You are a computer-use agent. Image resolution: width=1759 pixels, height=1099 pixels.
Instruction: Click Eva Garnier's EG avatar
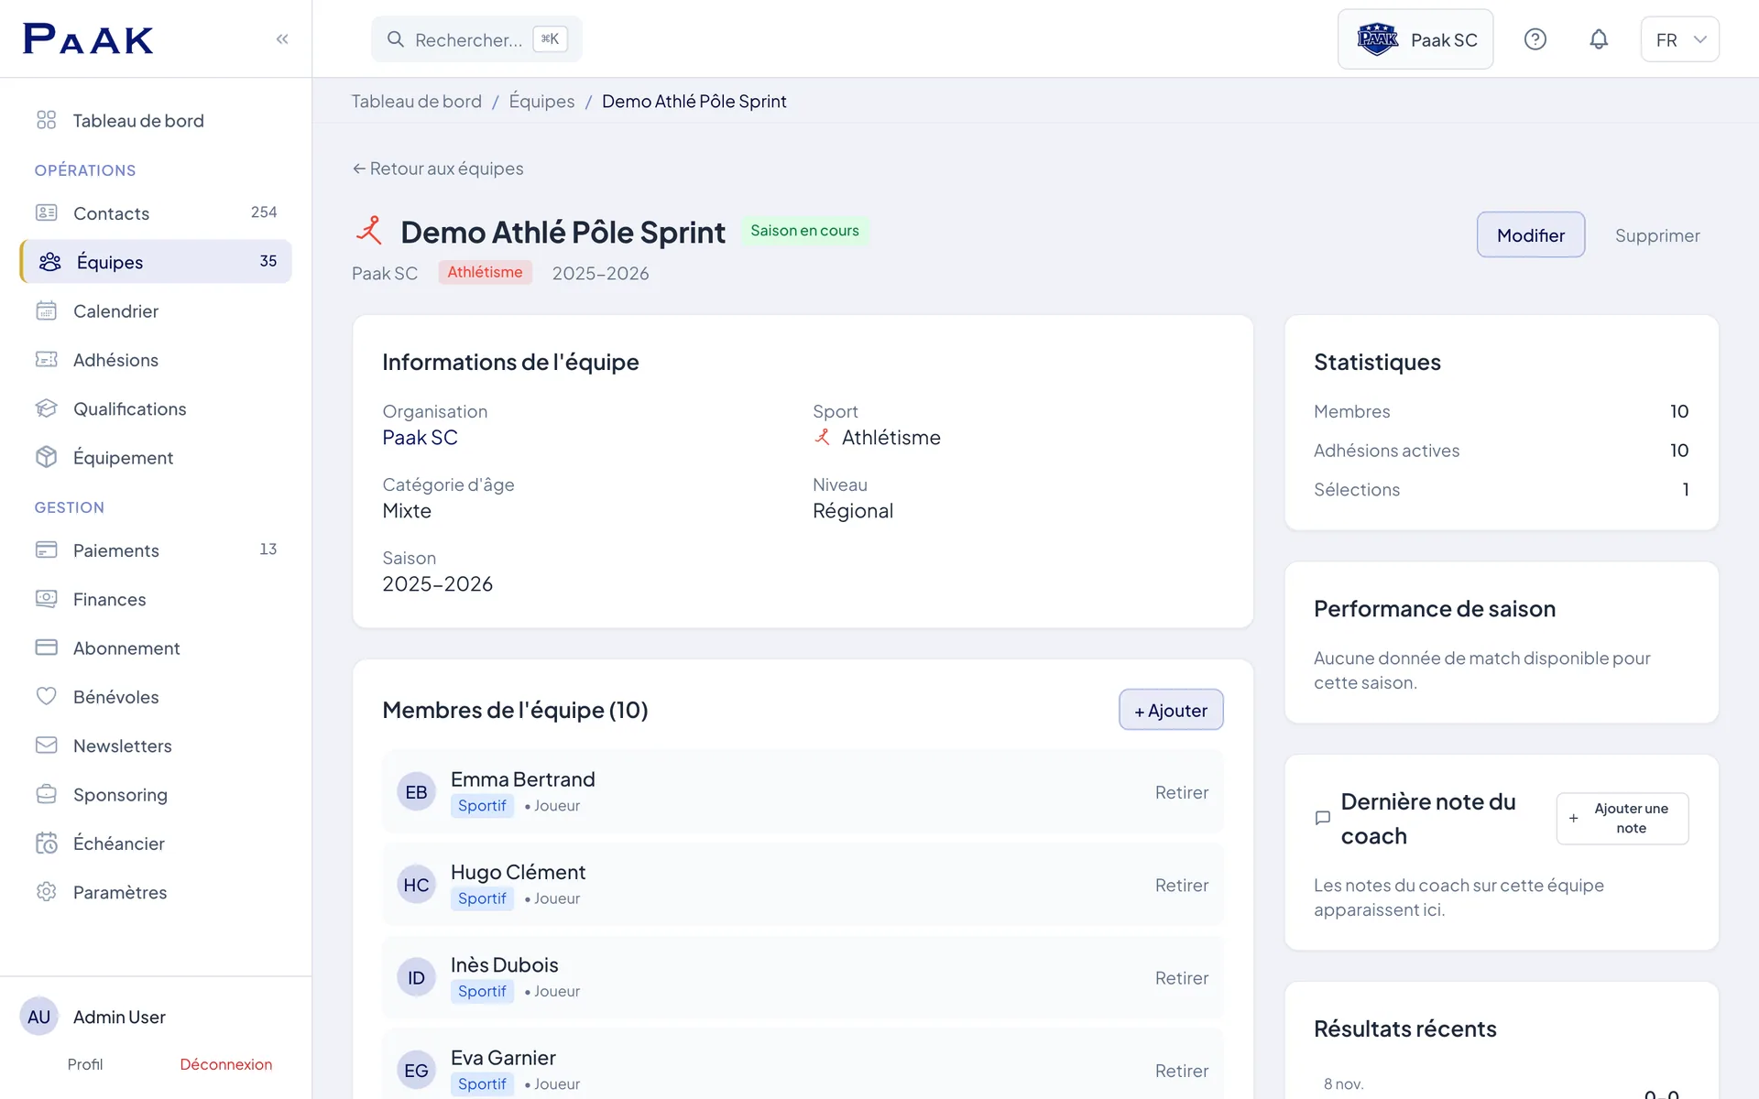point(416,1070)
